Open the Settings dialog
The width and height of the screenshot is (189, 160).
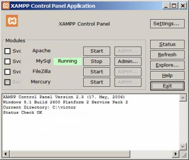point(167,24)
